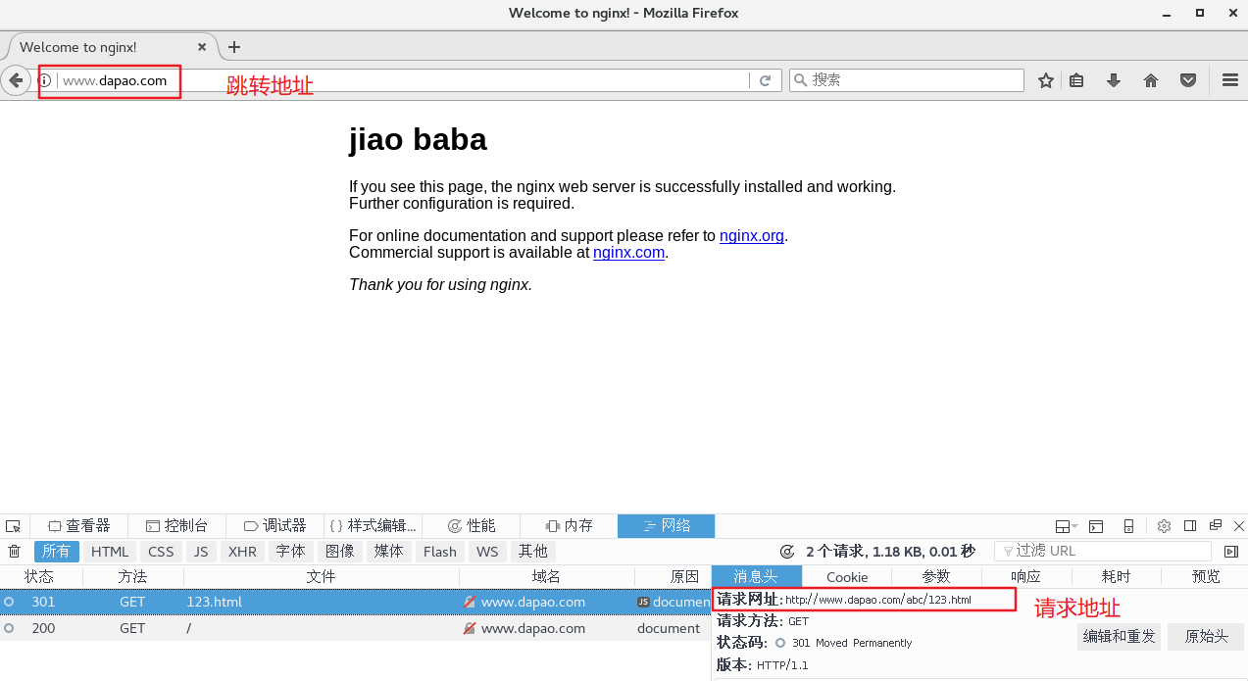Viewport: 1248px width, 681px height.
Task: Click the 原始头 raw headers button
Action: [1206, 637]
